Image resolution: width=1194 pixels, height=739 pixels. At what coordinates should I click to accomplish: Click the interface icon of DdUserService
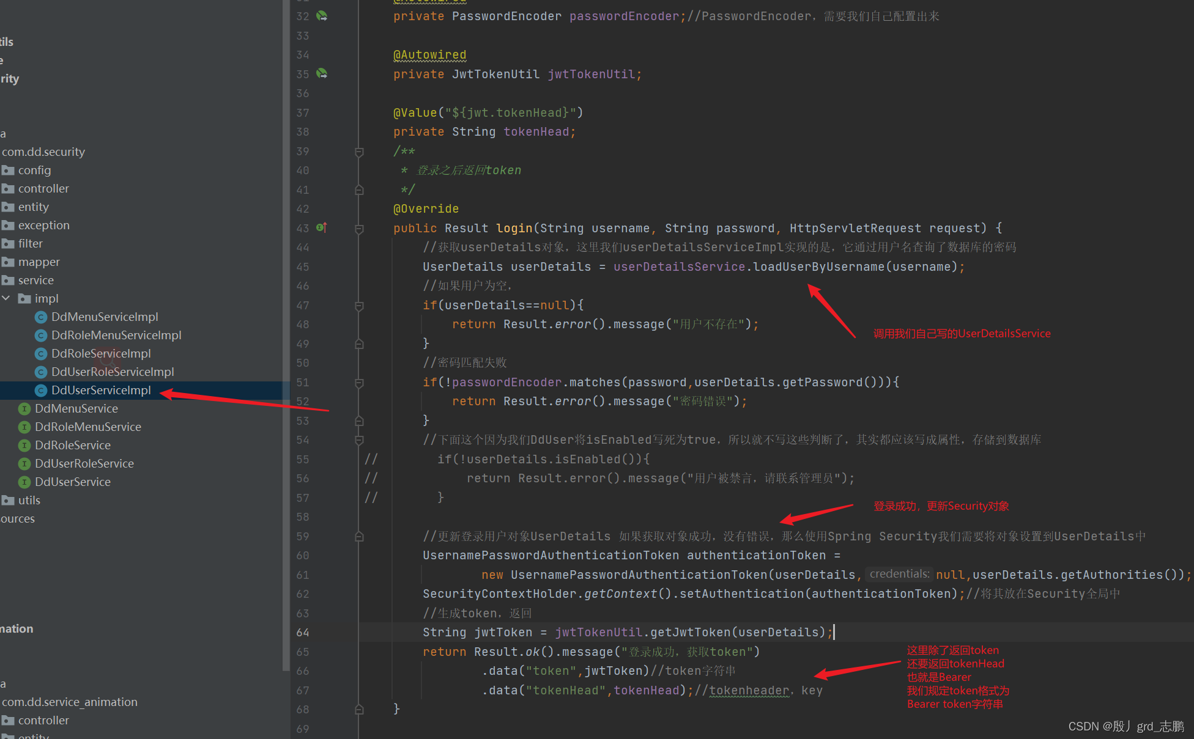(x=24, y=482)
